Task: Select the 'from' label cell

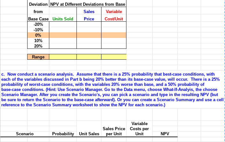Action: click(38, 11)
